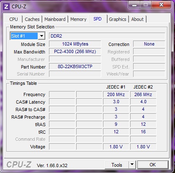The width and height of the screenshot is (175, 173).
Task: Click the JEDEC #1 tRC value 12
Action: coord(116,132)
